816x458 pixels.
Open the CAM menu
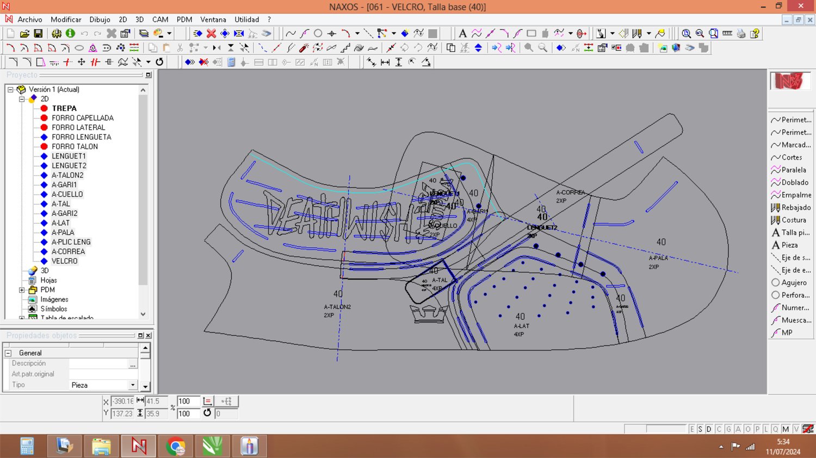pos(160,20)
